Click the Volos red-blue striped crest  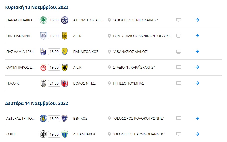point(65,83)
